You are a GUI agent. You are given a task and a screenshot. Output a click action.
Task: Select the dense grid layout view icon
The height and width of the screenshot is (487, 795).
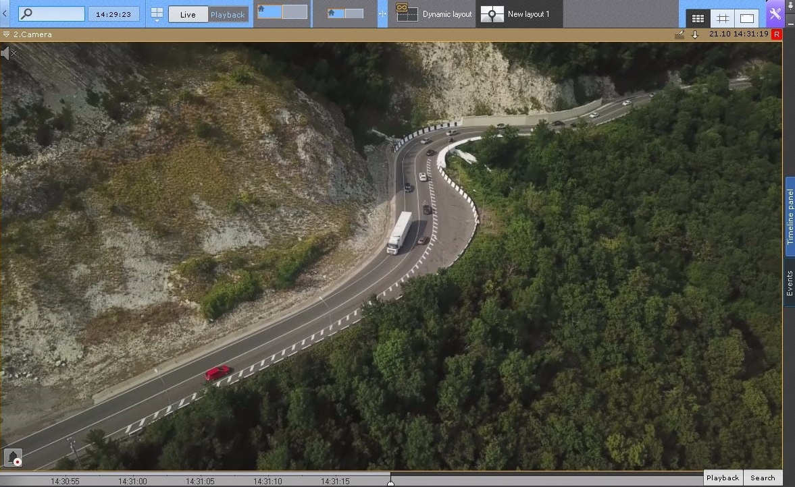[698, 19]
